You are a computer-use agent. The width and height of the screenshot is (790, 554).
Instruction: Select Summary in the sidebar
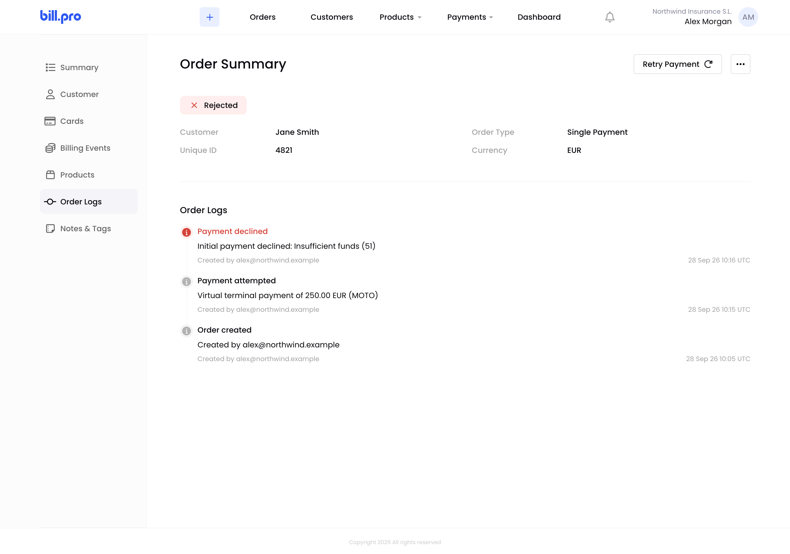[x=89, y=67]
